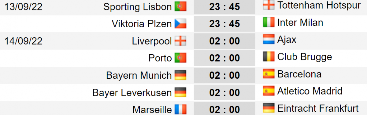Click the Germany flag beside Eintracht Frankfurt

[x=269, y=108]
